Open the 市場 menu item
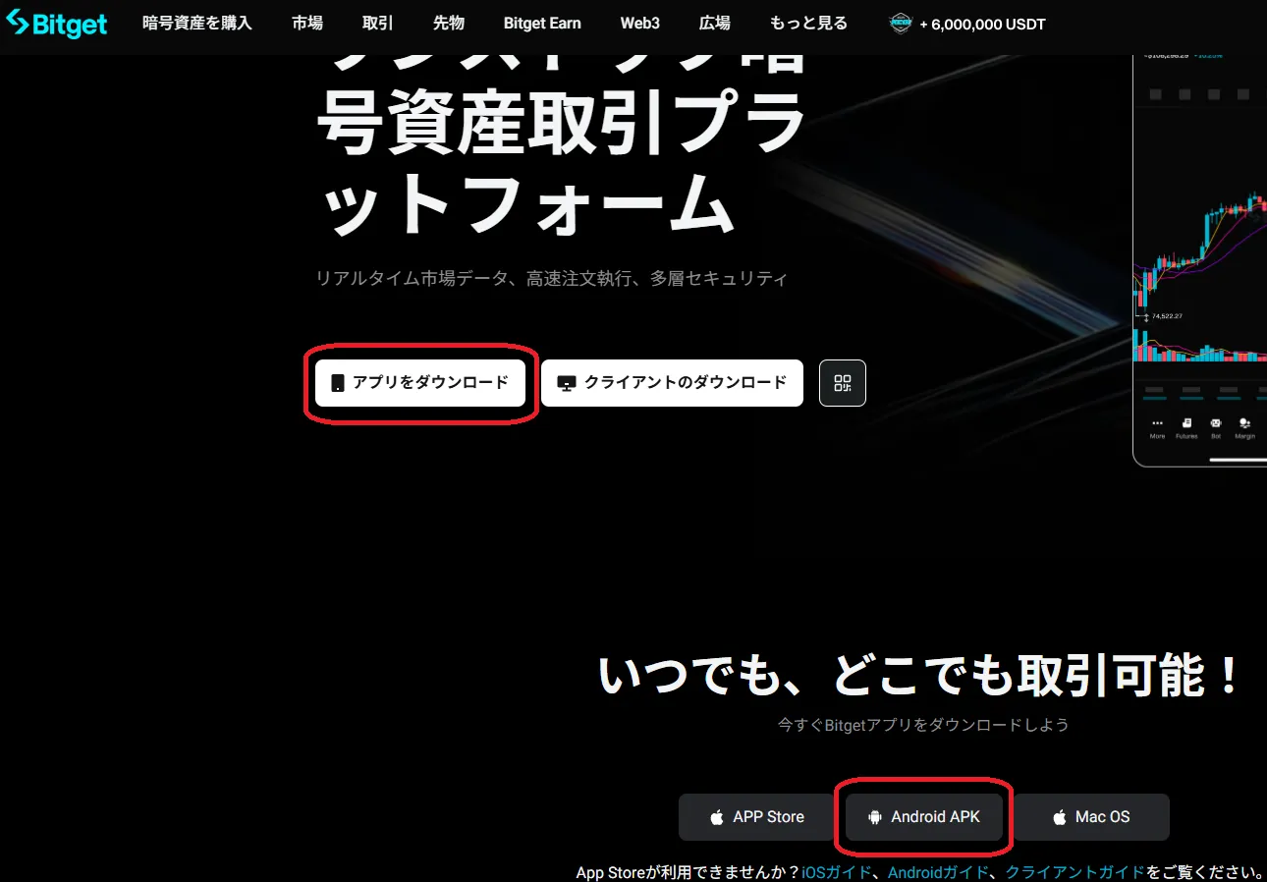 point(307,24)
